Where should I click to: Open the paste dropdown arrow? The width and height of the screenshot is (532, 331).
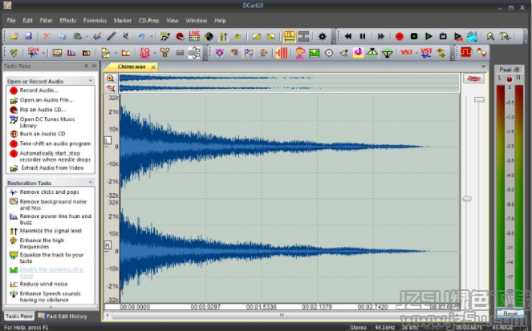(x=87, y=37)
